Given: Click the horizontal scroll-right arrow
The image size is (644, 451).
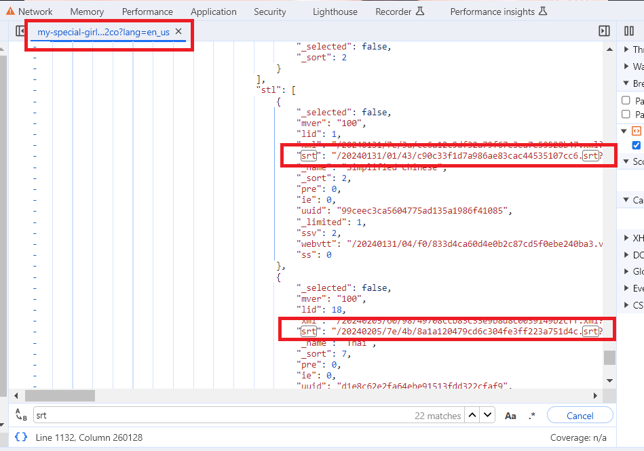Looking at the screenshot, I should pos(595,395).
